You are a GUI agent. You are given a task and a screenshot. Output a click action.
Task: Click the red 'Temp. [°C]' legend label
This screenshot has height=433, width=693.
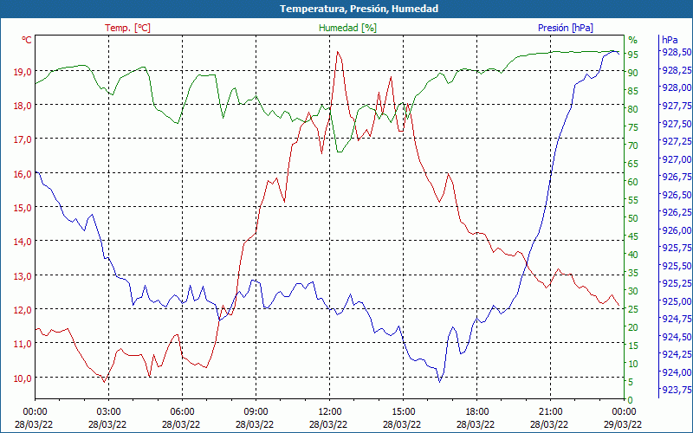127,28
